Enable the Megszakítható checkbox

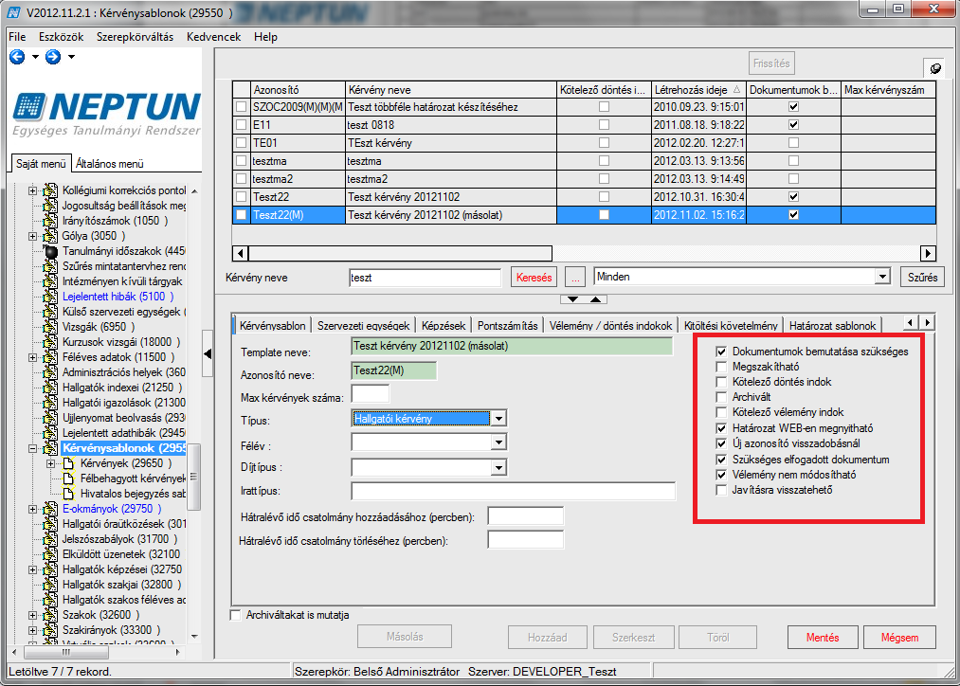(721, 368)
